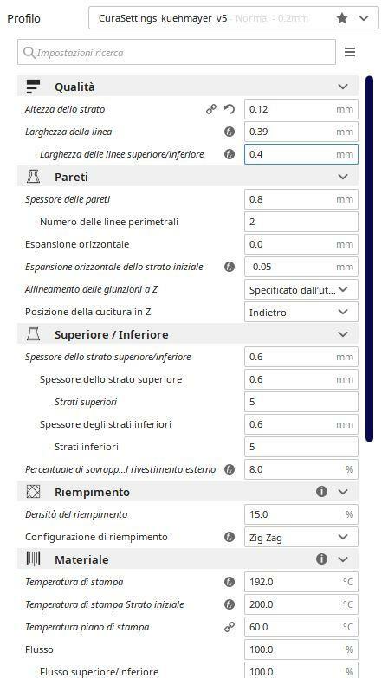
Task: Open the Profilo selection dropdown
Action: click(x=234, y=18)
